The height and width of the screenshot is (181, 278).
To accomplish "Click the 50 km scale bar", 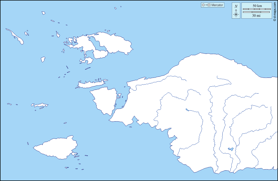I will pyautogui.click(x=256, y=9).
